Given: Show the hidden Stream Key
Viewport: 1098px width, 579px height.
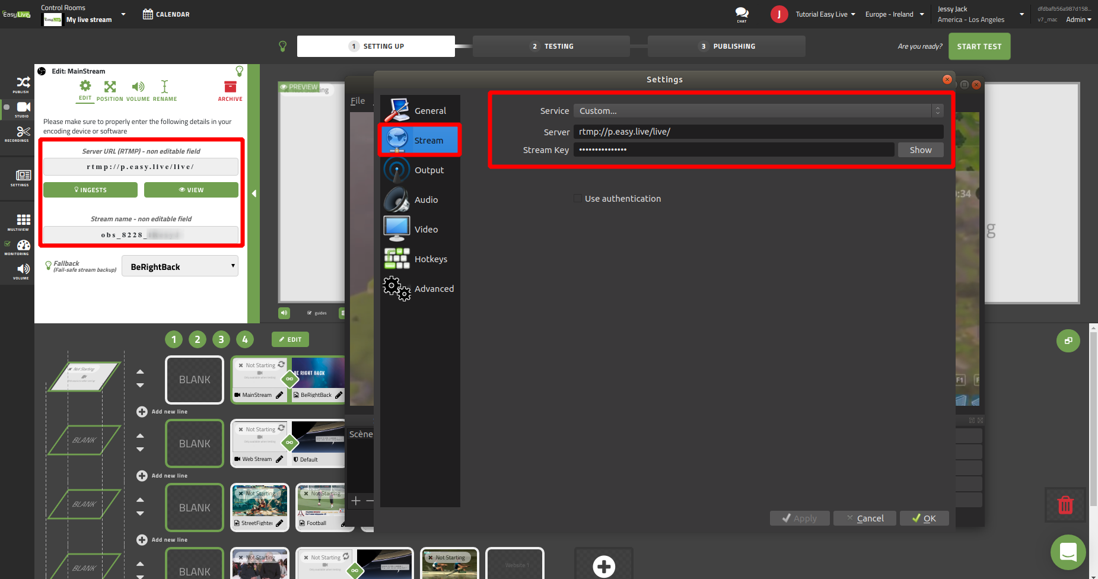Looking at the screenshot, I should [x=921, y=150].
